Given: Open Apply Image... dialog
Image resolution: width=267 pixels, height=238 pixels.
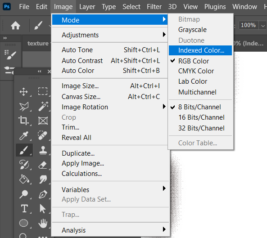Looking at the screenshot, I should (x=110, y=163).
